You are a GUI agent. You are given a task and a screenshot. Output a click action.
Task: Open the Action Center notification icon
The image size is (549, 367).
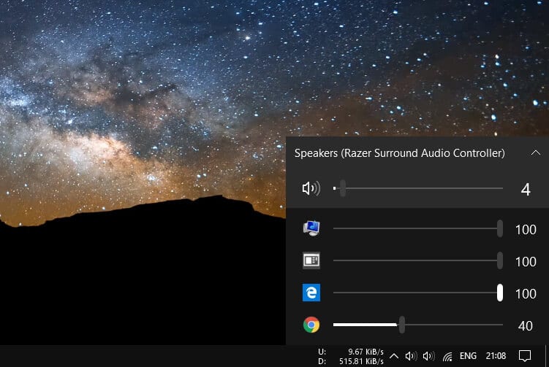pyautogui.click(x=524, y=356)
